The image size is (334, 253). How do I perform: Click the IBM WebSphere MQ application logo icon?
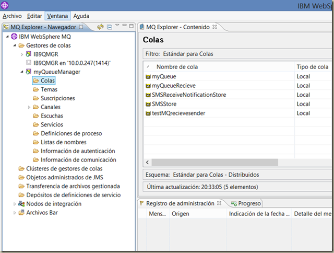(5, 5)
